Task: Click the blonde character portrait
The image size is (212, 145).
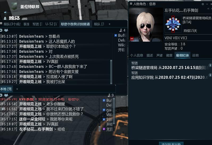Action: (146, 25)
